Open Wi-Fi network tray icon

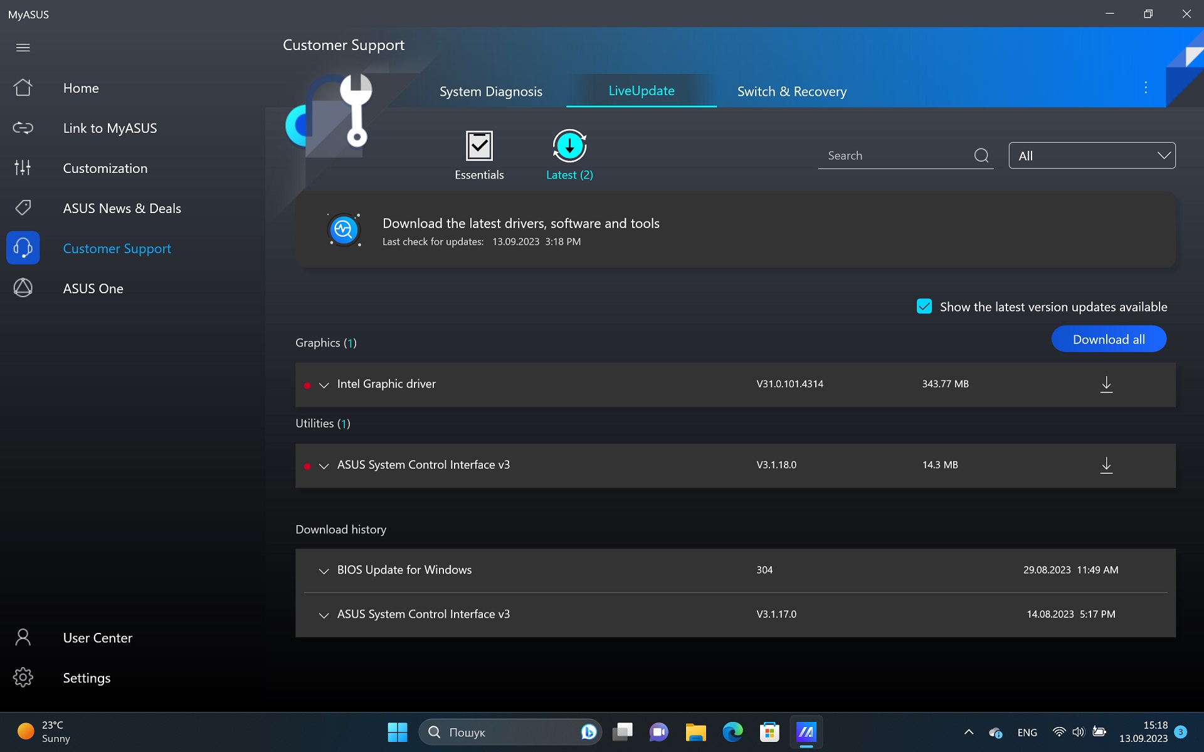1059,732
